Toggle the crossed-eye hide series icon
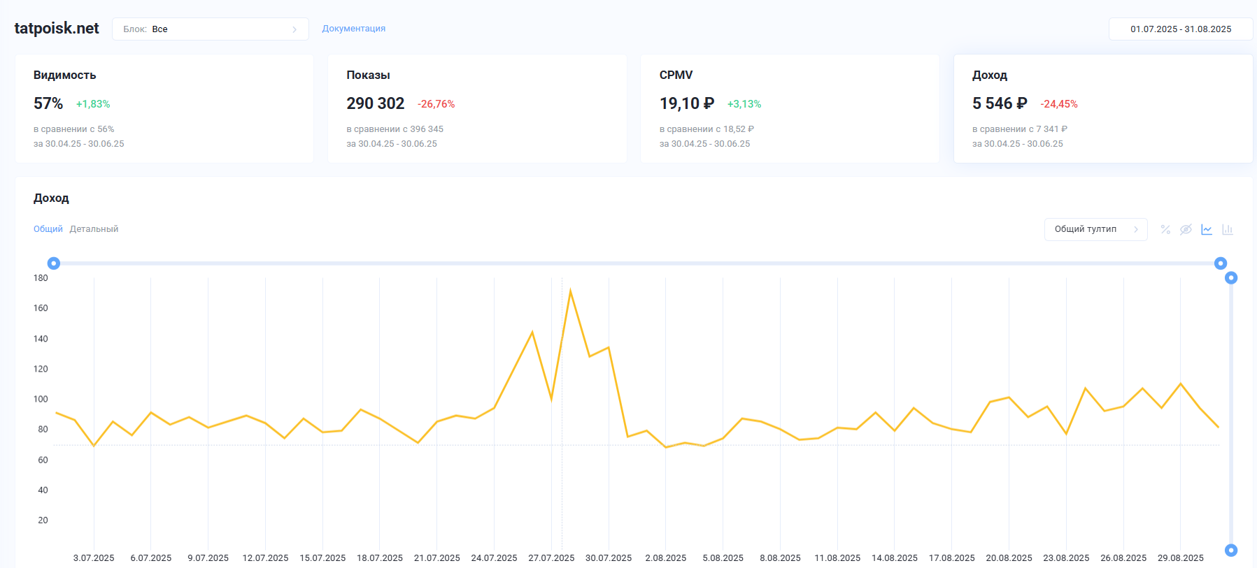This screenshot has width=1257, height=568. [1186, 230]
